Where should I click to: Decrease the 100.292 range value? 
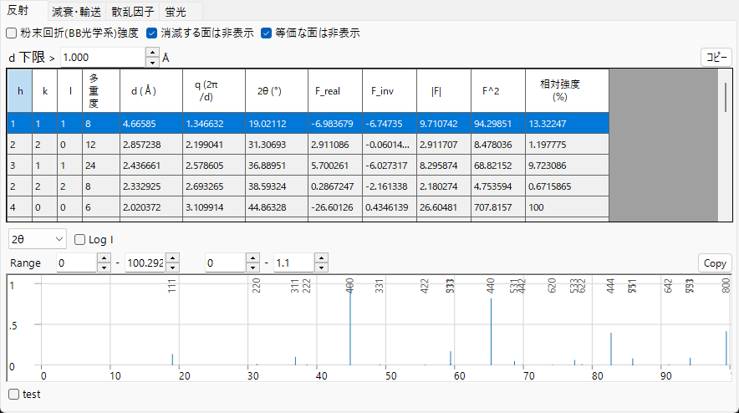(172, 268)
